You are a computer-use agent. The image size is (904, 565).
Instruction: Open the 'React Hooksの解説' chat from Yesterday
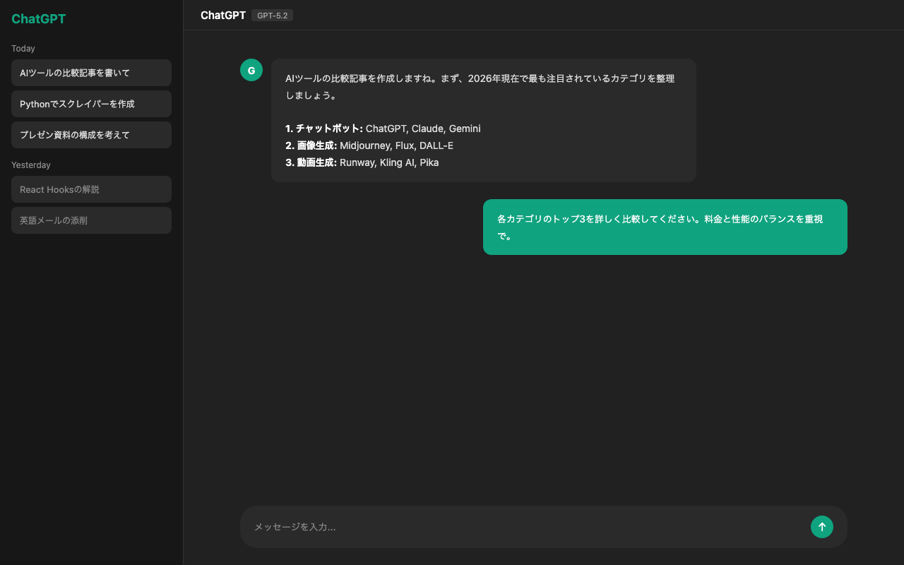coord(91,189)
